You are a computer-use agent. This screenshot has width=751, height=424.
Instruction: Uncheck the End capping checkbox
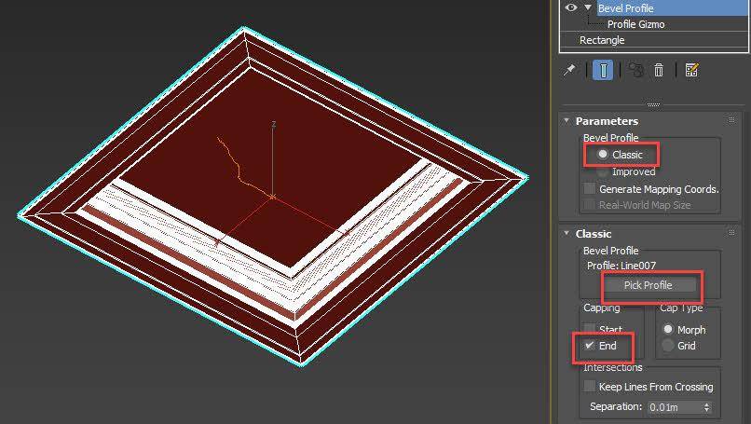pyautogui.click(x=589, y=346)
